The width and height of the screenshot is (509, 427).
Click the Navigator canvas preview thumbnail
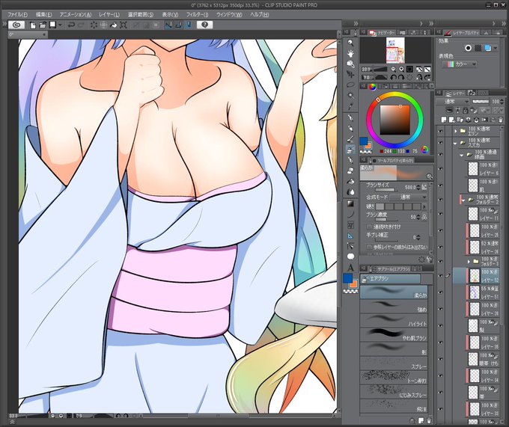pos(395,50)
